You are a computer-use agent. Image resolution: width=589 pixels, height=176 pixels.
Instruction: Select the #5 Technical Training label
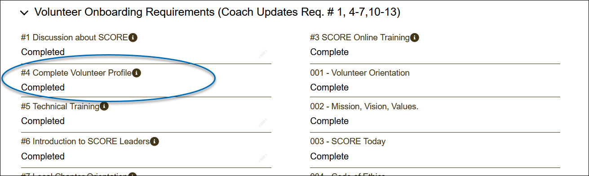60,107
